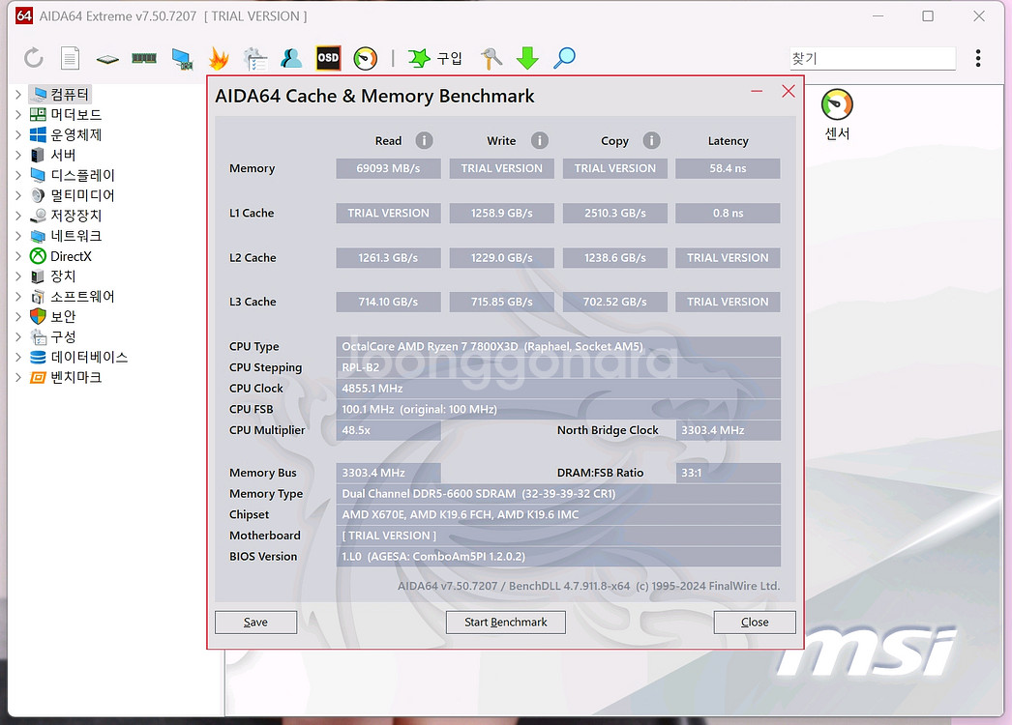Click the Copy column info icon
The image size is (1012, 725).
pyautogui.click(x=652, y=140)
